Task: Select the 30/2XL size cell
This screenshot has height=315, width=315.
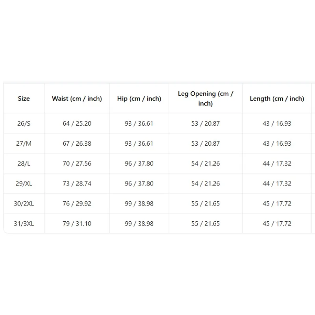Action: [x=24, y=204]
